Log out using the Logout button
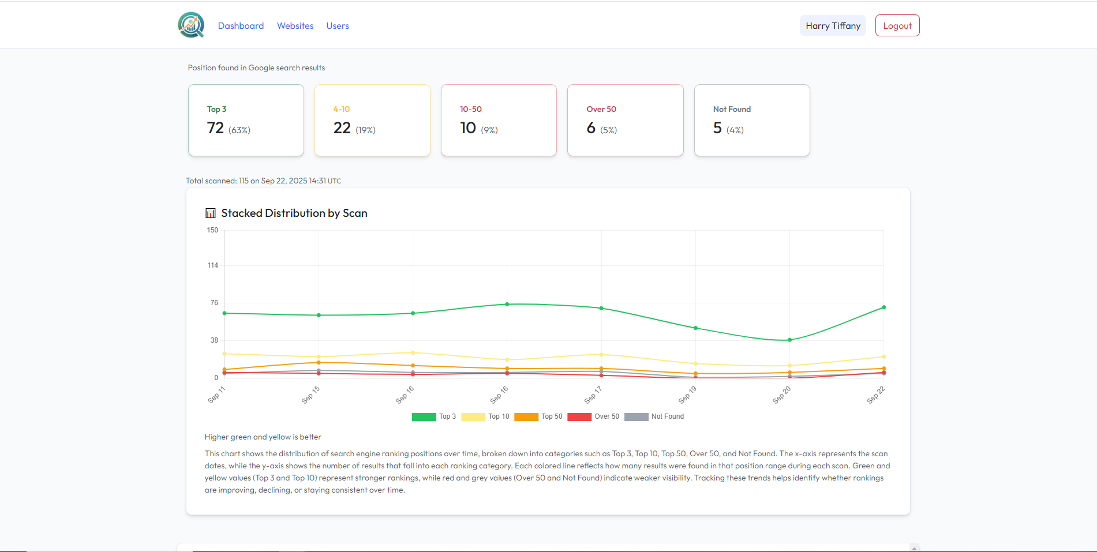The height and width of the screenshot is (552, 1097). [897, 25]
